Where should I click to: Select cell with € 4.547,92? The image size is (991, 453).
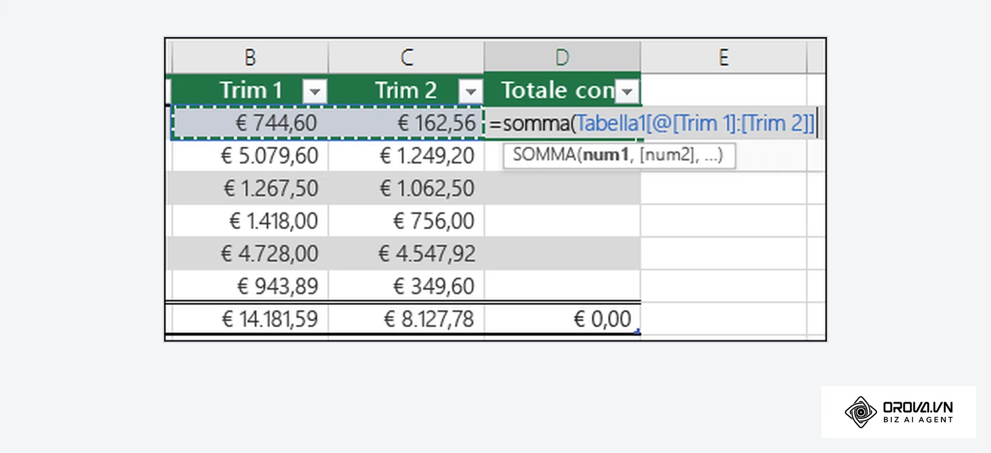pos(406,254)
